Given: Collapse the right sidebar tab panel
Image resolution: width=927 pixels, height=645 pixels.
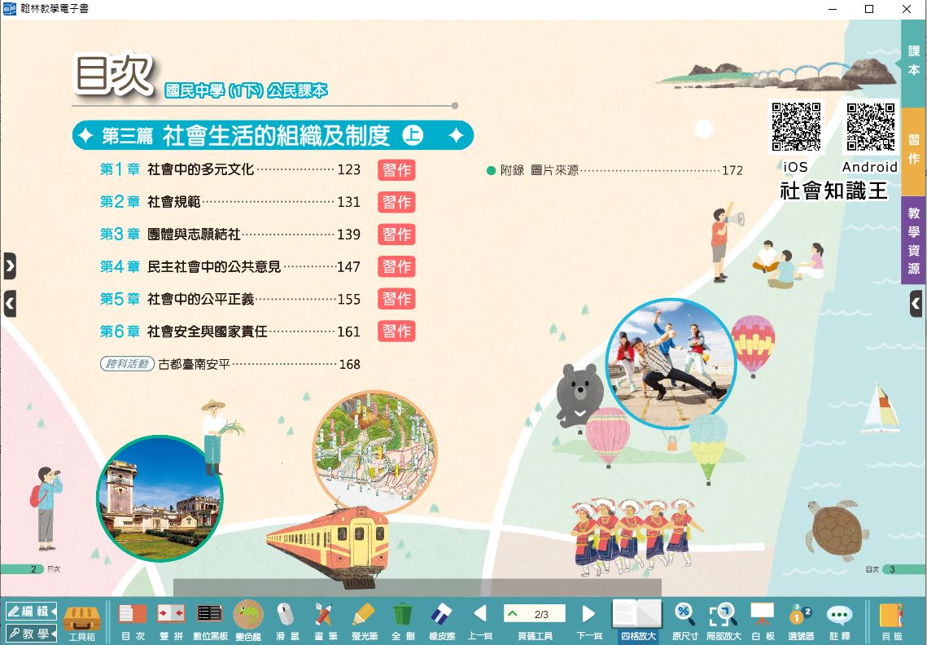Looking at the screenshot, I should point(916,304).
